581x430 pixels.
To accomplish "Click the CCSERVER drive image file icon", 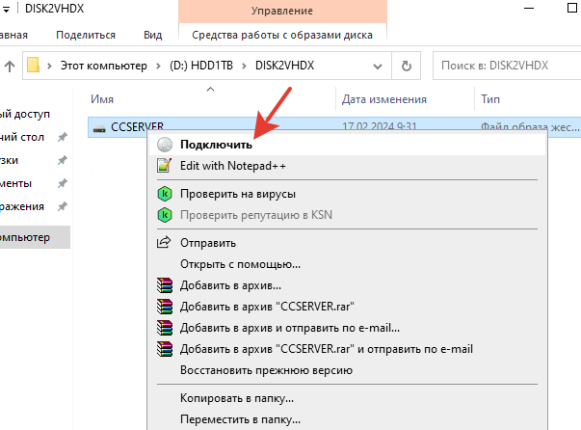I will [x=99, y=129].
